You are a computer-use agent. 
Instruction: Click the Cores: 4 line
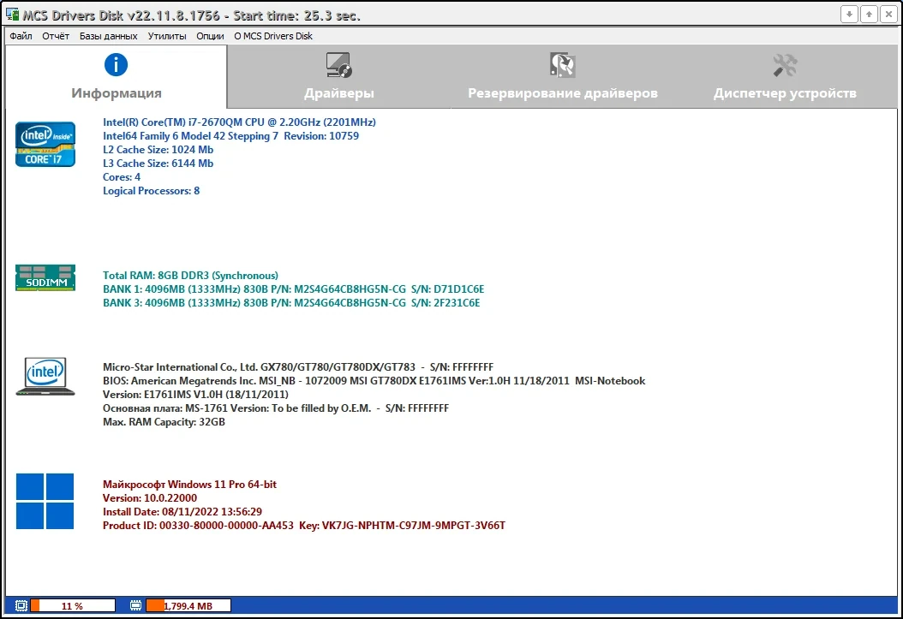(122, 177)
